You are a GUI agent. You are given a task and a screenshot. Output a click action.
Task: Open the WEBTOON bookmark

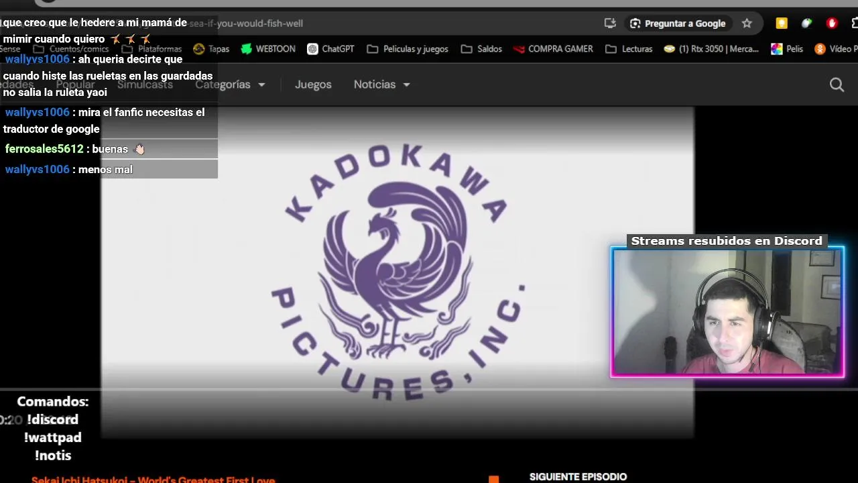pos(268,49)
